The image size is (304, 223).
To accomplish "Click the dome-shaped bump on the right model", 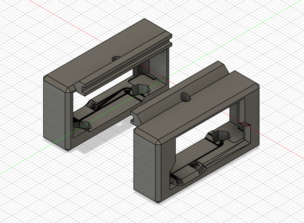I will pyautogui.click(x=186, y=97).
